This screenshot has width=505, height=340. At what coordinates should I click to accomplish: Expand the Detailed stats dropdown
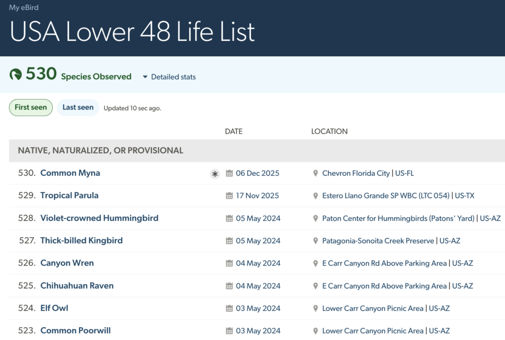pyautogui.click(x=173, y=77)
